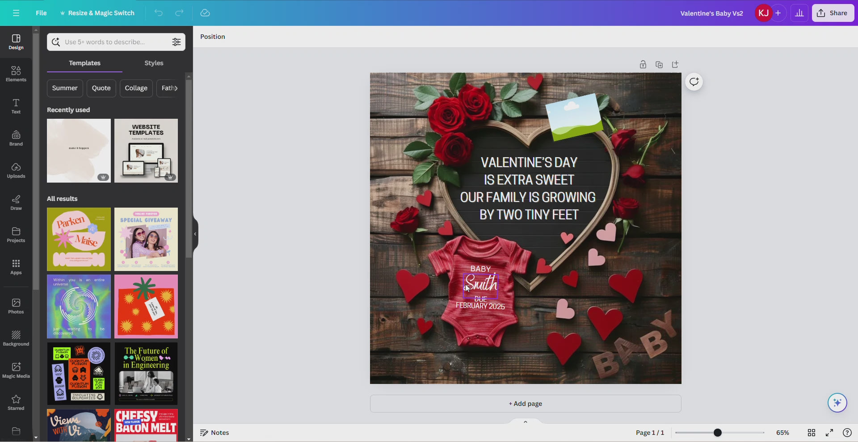Toggle fullscreen presentation mode
The image size is (858, 442).
(x=829, y=432)
